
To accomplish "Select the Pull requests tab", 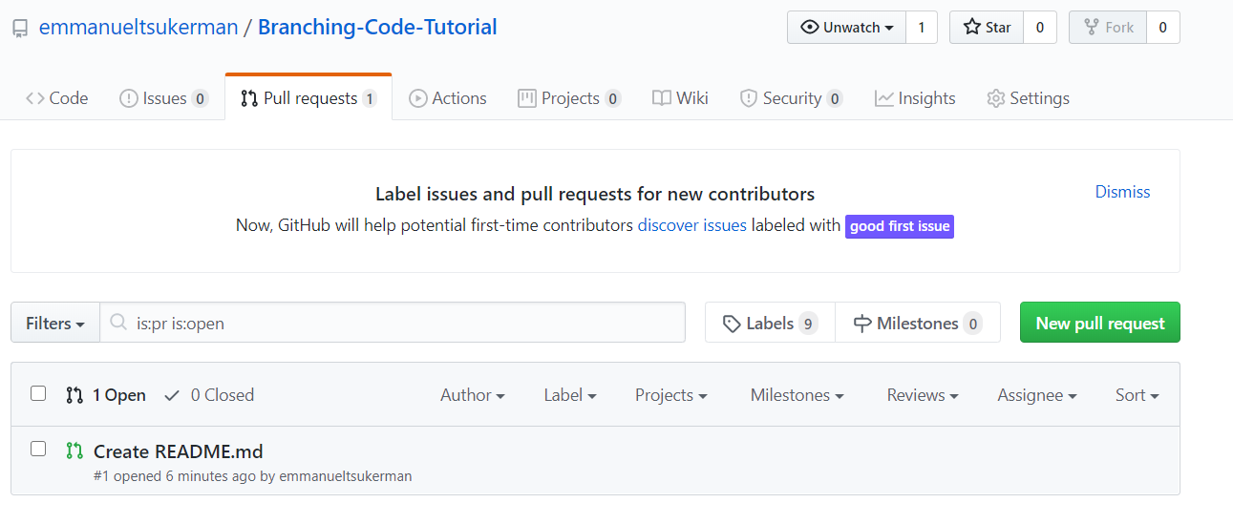I will tap(308, 97).
